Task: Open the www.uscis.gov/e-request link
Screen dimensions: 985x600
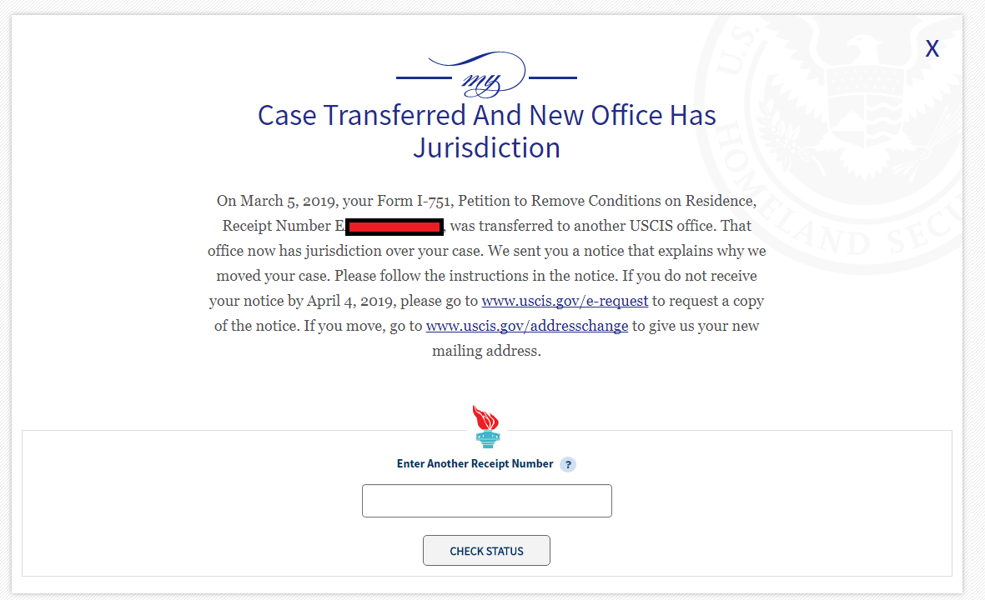Action: tap(565, 301)
